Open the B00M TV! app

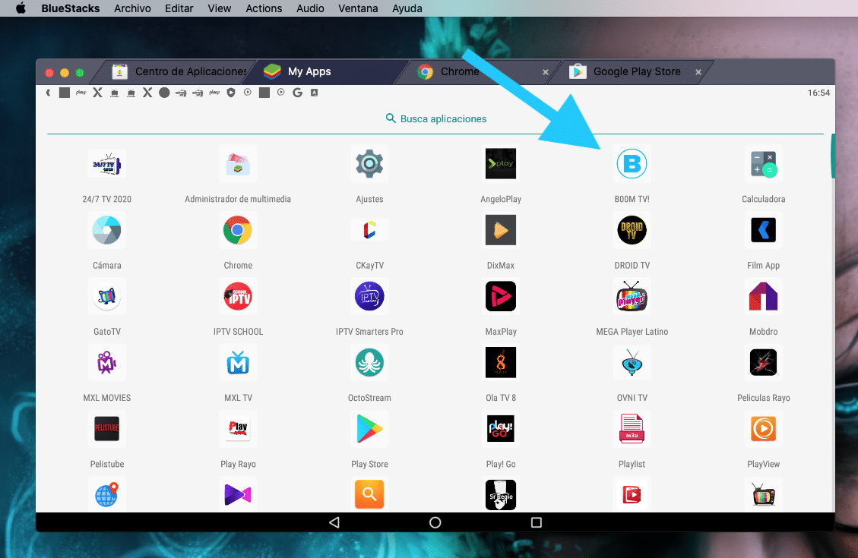[x=632, y=163]
